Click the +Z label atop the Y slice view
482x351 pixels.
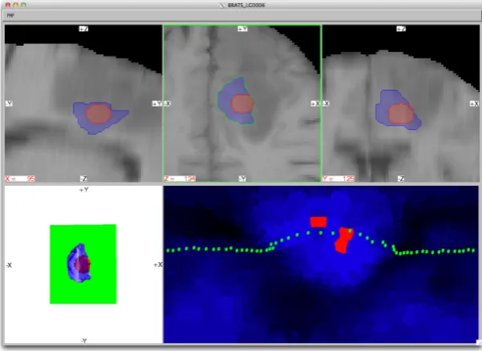(x=401, y=29)
